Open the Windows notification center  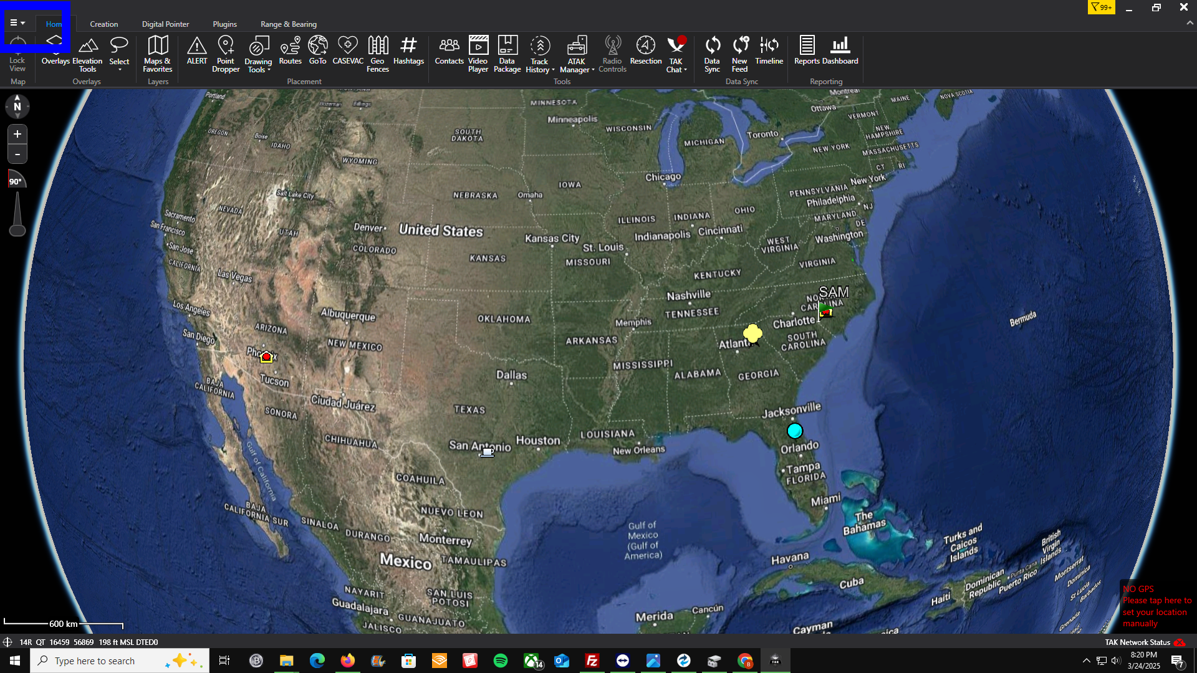1177,661
